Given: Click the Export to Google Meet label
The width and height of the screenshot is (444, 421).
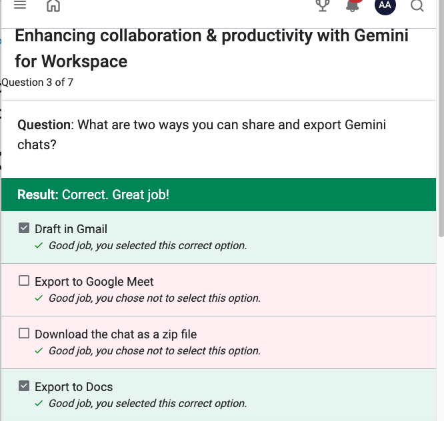Looking at the screenshot, I should (94, 282).
